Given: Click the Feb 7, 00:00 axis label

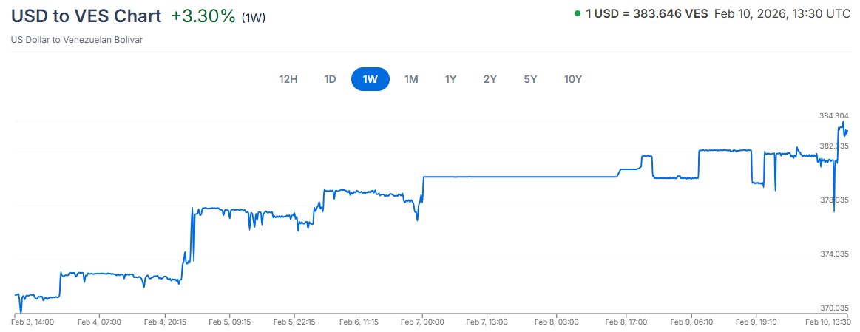Looking at the screenshot, I should (x=423, y=322).
